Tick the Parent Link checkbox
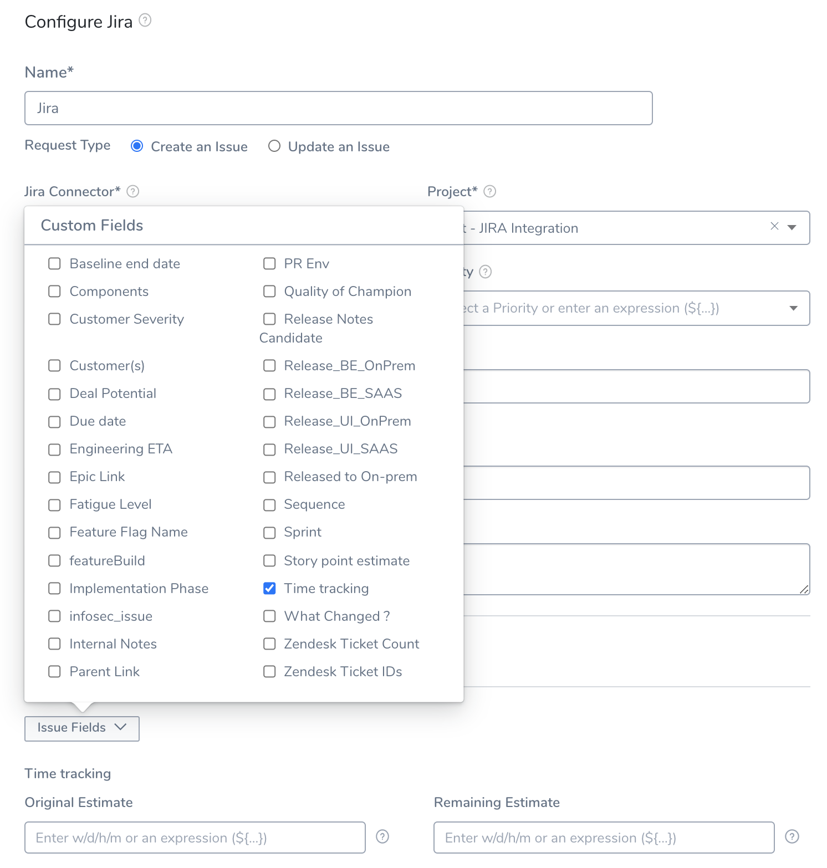Viewport: 827px width, 868px height. pos(54,671)
